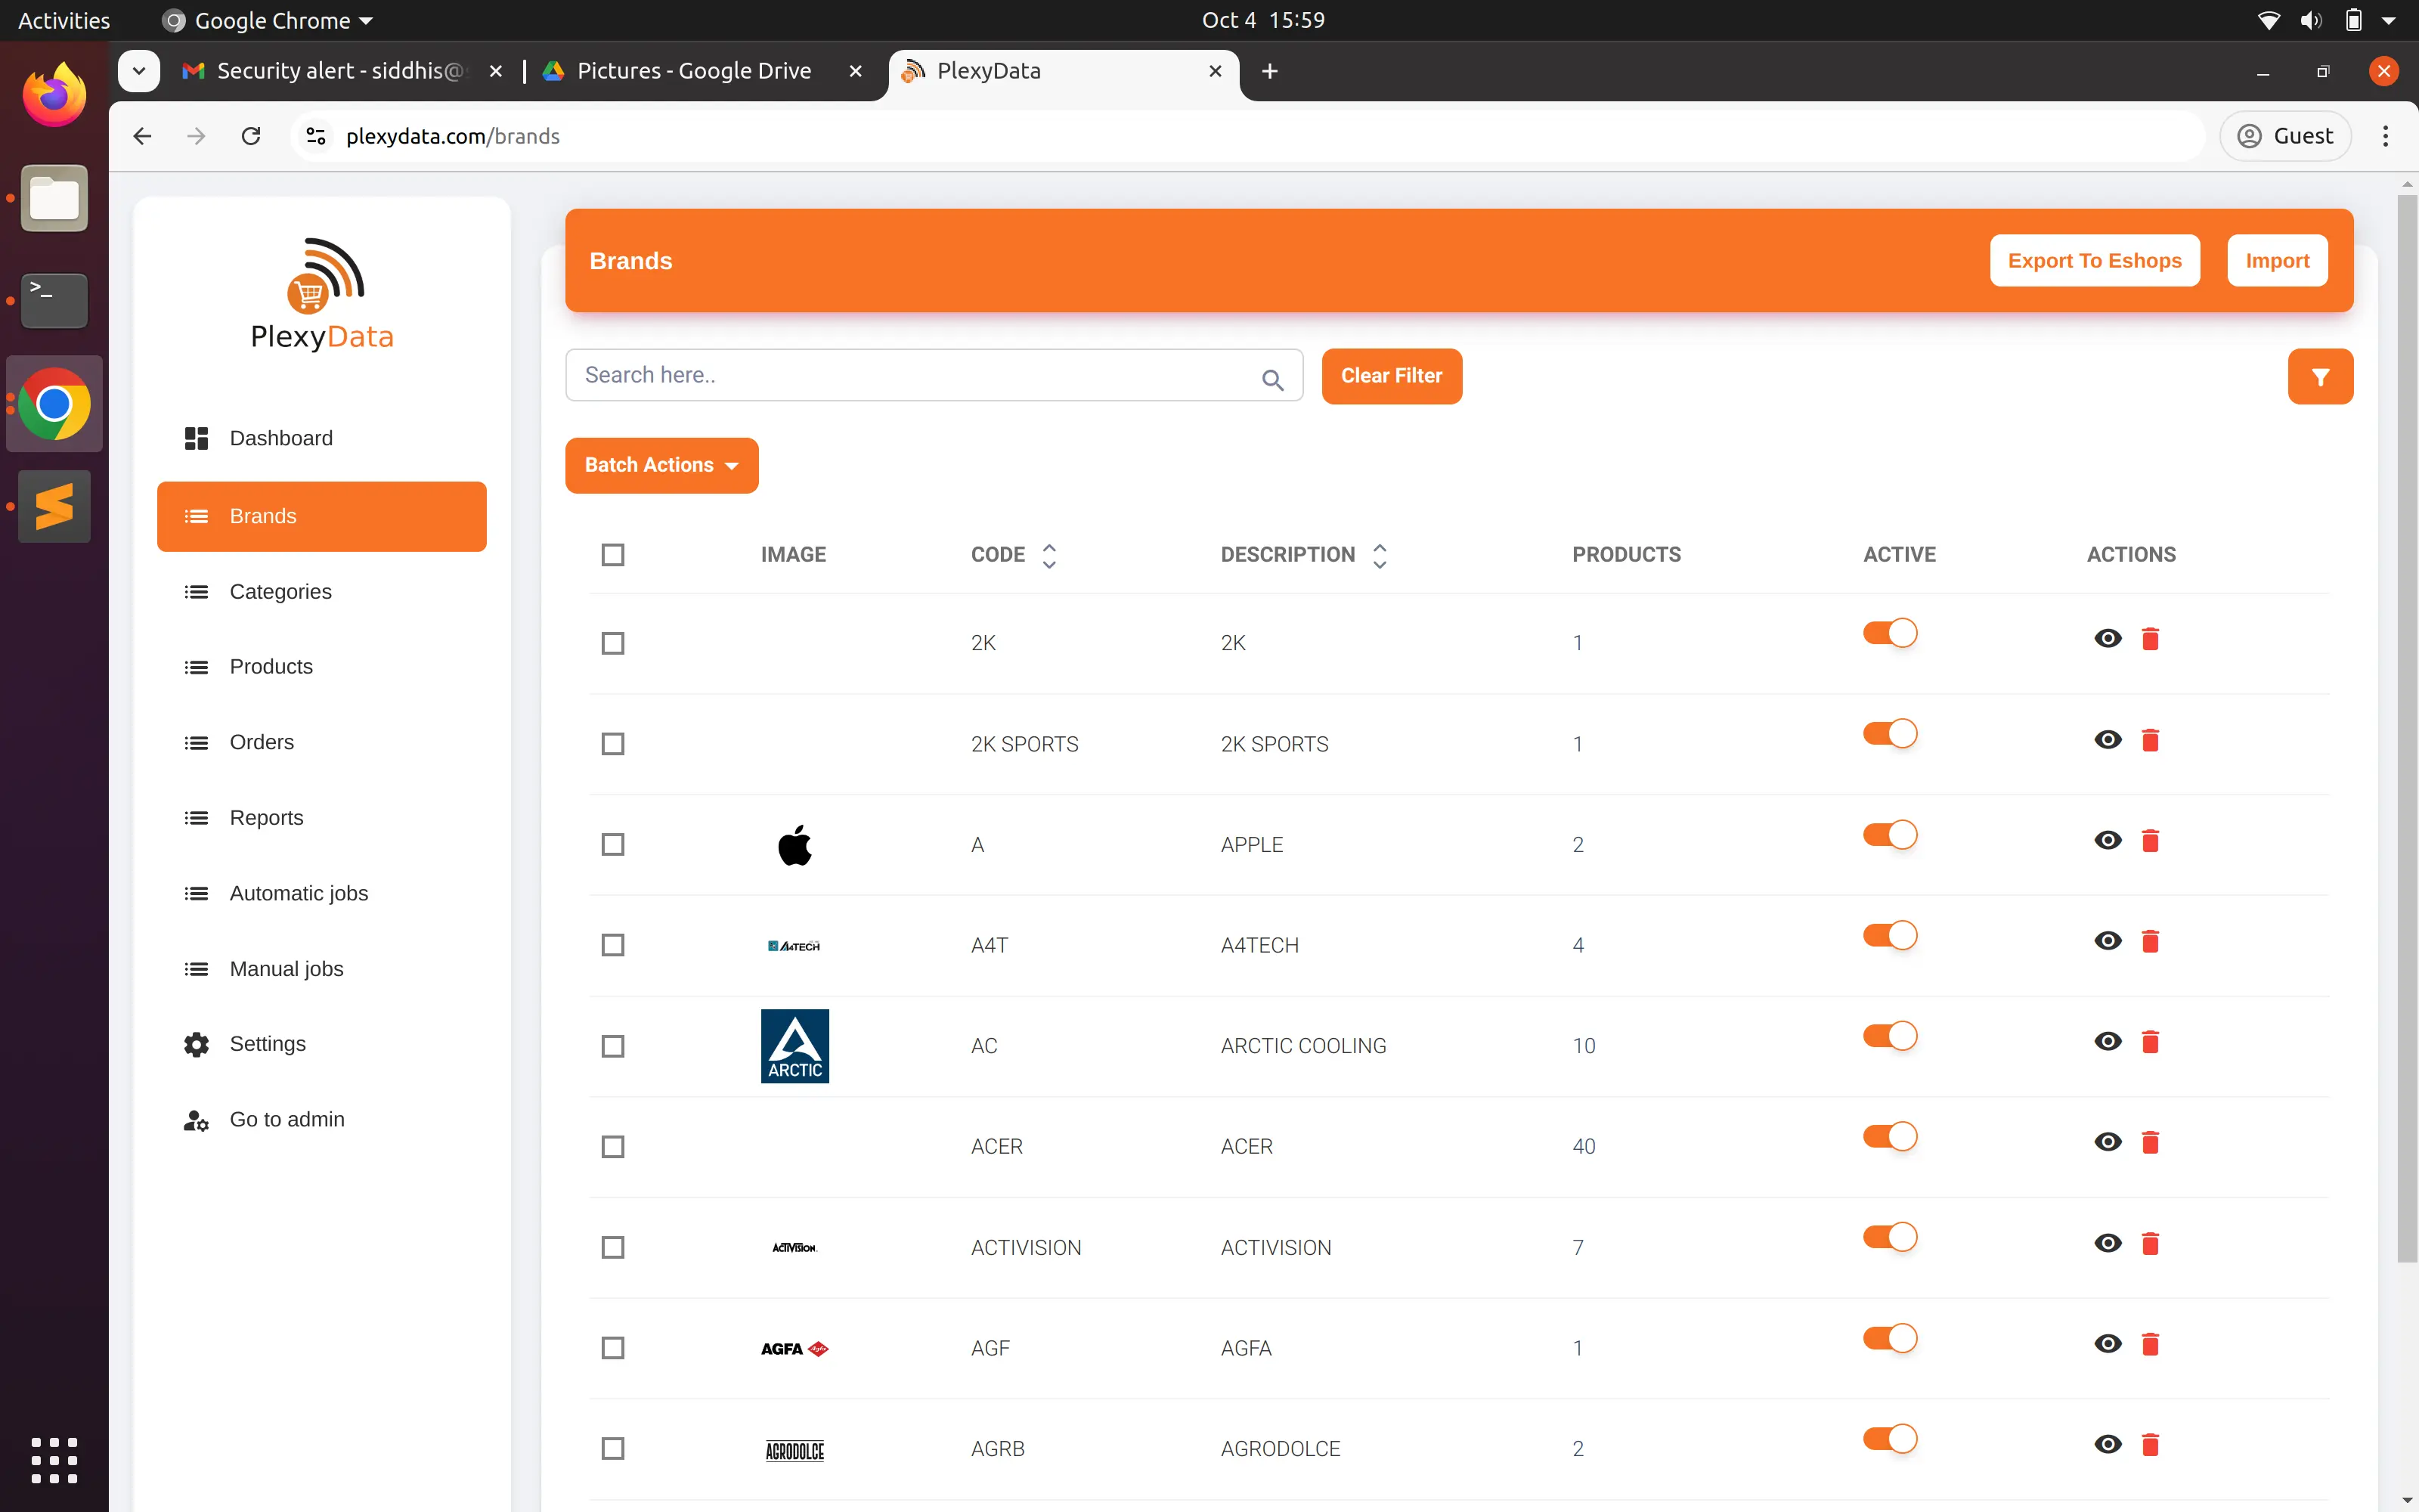The height and width of the screenshot is (1512, 2419).
Task: View 2K SPORTS brand details
Action: pyautogui.click(x=2107, y=739)
